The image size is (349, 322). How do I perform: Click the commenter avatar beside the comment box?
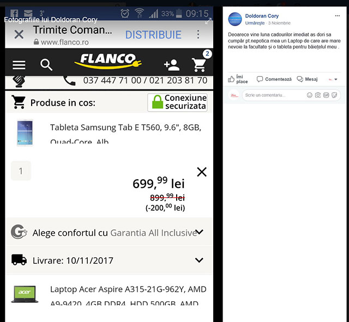(234, 95)
